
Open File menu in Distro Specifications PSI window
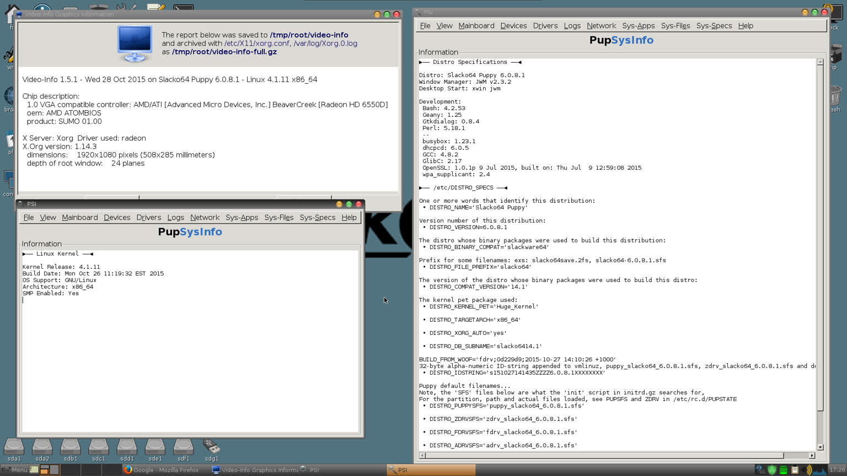click(425, 26)
